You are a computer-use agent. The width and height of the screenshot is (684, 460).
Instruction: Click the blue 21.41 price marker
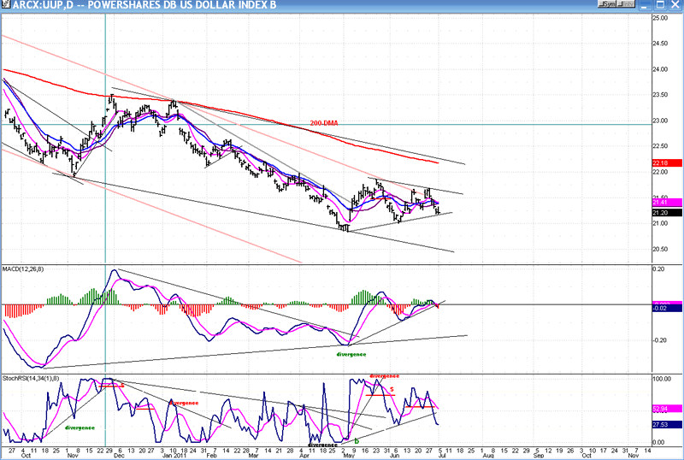tap(663, 203)
